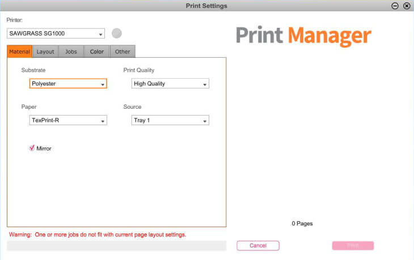Close the Print Settings window

point(407,6)
